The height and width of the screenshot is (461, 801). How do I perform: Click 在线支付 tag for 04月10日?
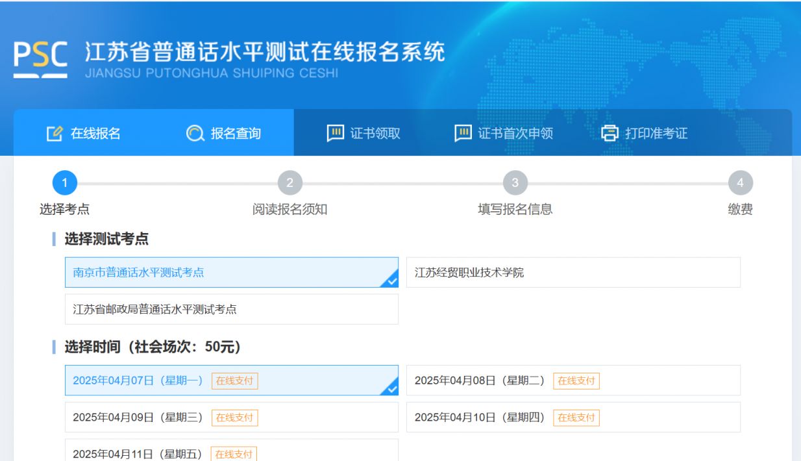[x=576, y=417]
